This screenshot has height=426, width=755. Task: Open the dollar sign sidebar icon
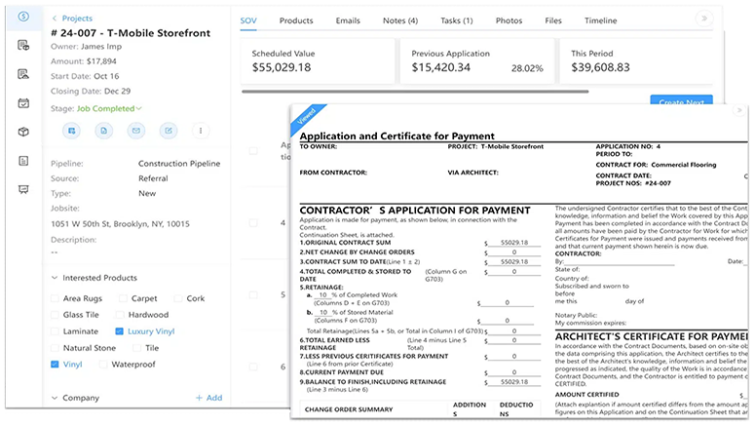(22, 17)
